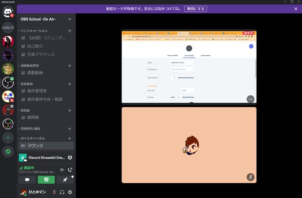The width and height of the screenshot is (302, 198).
Task: Focus the live screen share tile
Action: pyautogui.click(x=189, y=67)
